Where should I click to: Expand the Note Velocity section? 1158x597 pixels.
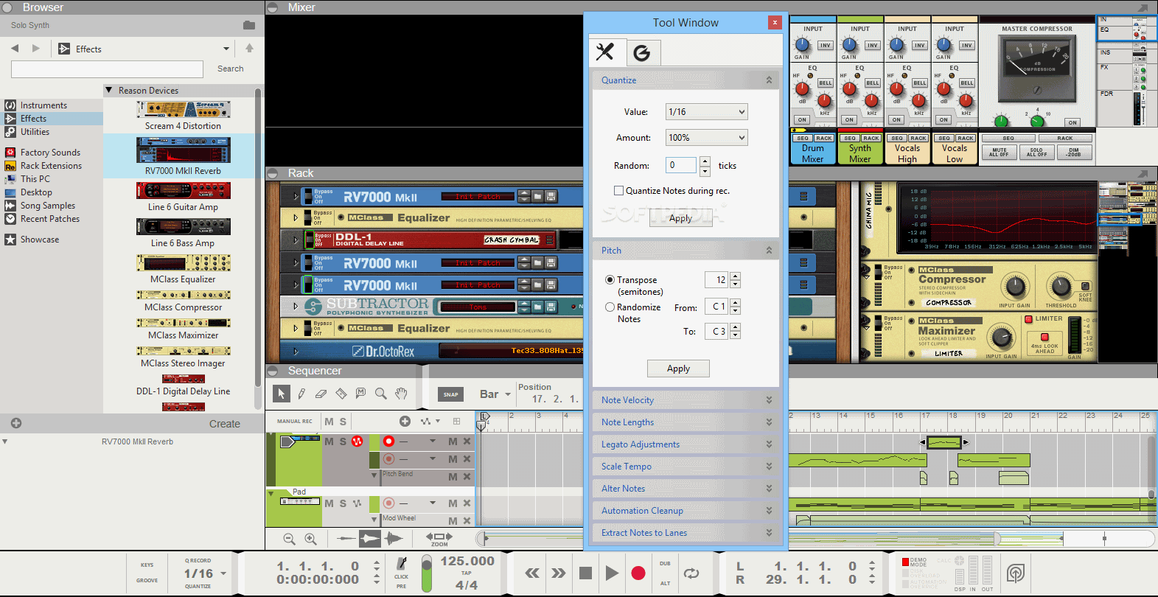coord(686,400)
